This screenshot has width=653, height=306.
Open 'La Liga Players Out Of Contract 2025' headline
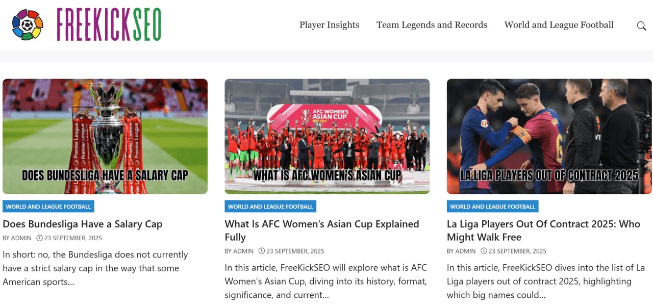(x=543, y=231)
